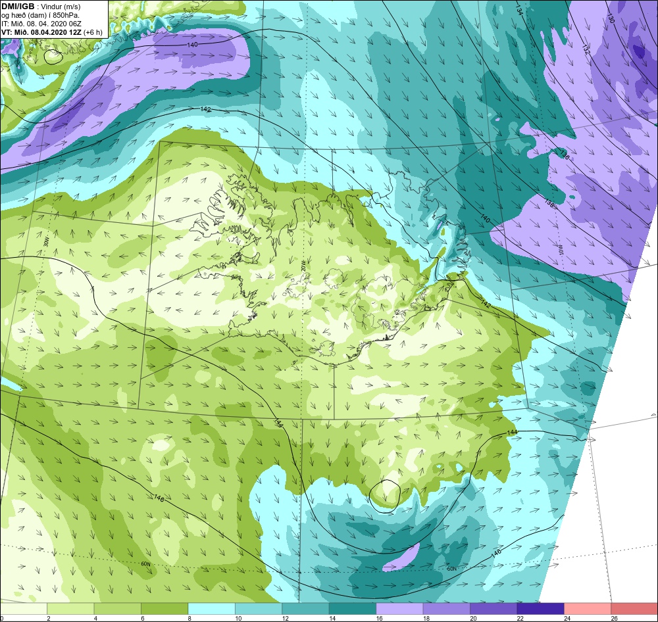The image size is (658, 622).
Task: Select the 8–10 m/s pale cyan legend swatch
Action: pyautogui.click(x=211, y=608)
